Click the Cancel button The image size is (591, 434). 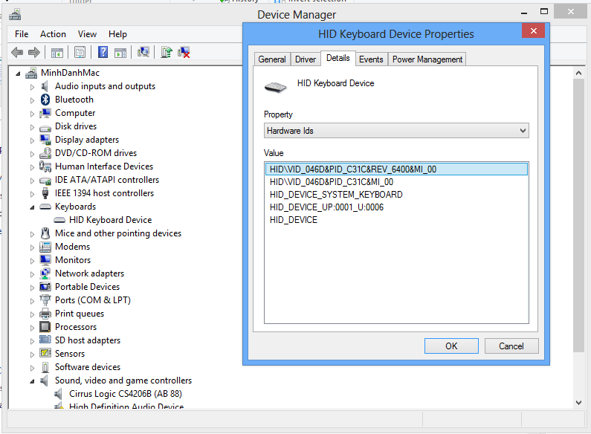(511, 346)
